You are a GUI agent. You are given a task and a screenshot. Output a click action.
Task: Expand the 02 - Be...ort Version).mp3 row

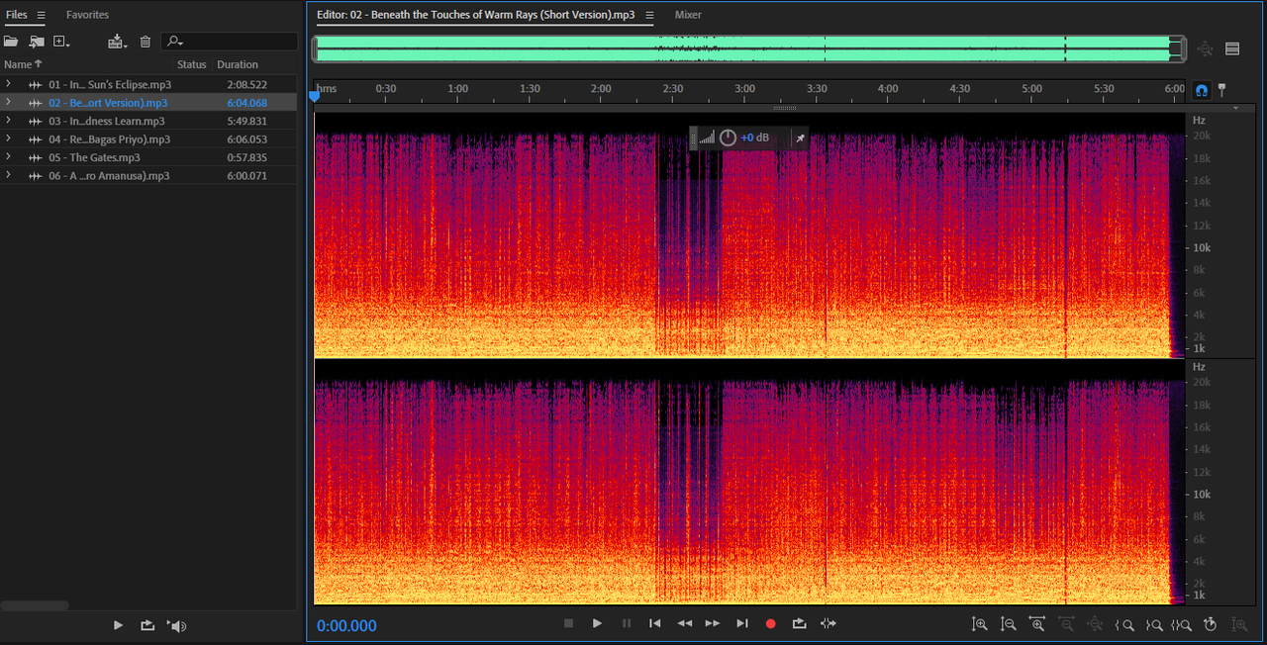(x=8, y=102)
